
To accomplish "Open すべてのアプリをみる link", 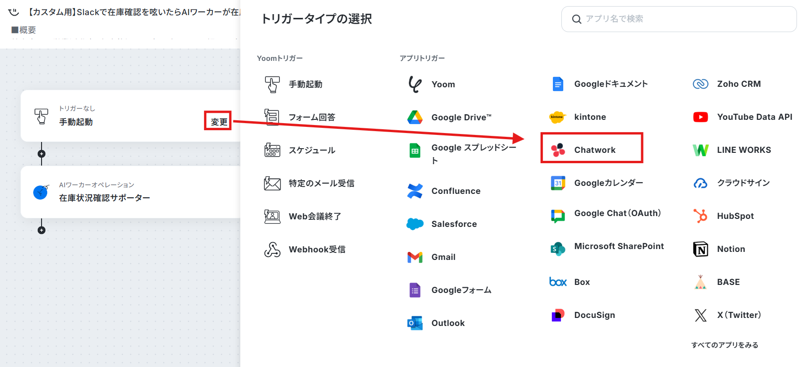I will pyautogui.click(x=725, y=345).
